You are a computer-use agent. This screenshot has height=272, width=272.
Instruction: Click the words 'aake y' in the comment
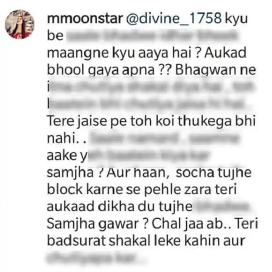click(x=67, y=156)
